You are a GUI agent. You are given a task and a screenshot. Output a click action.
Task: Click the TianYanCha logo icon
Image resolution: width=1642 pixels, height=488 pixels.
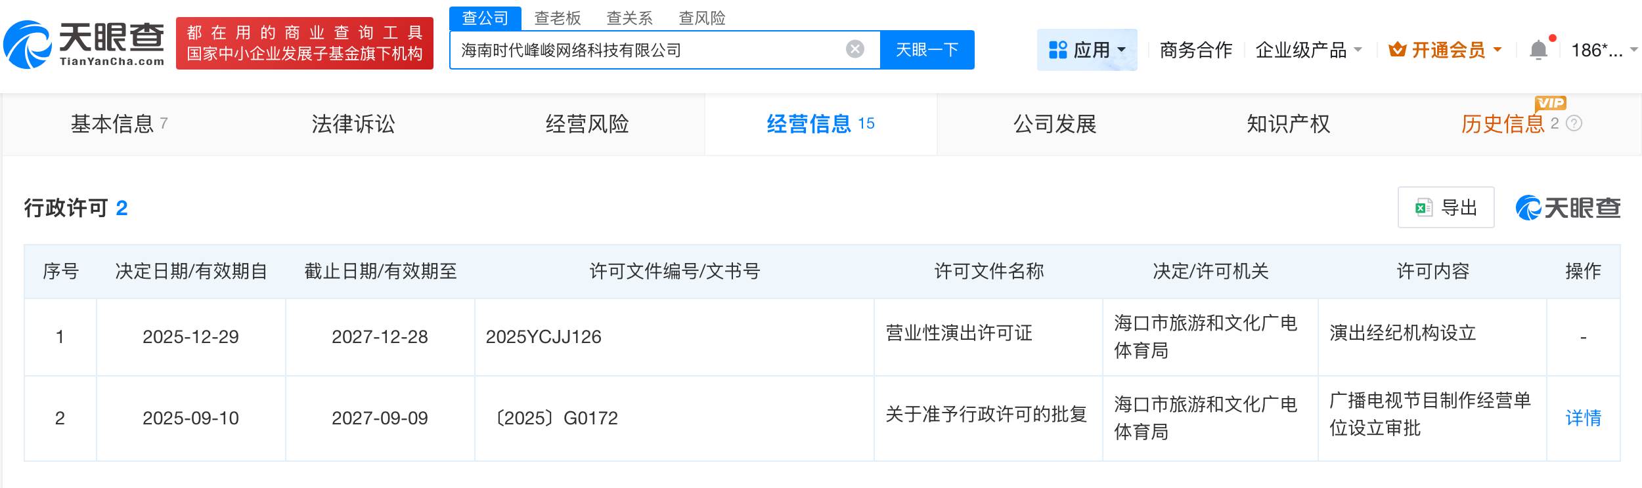point(28,45)
